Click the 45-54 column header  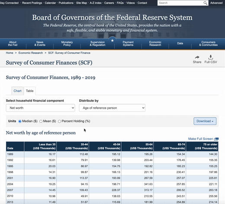[105, 146]
